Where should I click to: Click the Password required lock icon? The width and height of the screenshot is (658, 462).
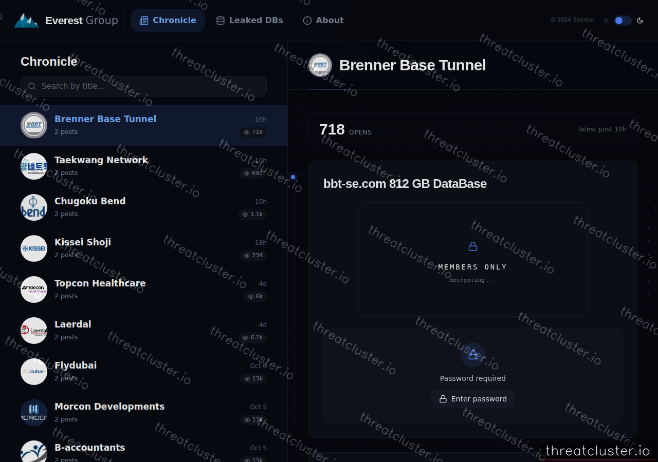[x=473, y=355]
